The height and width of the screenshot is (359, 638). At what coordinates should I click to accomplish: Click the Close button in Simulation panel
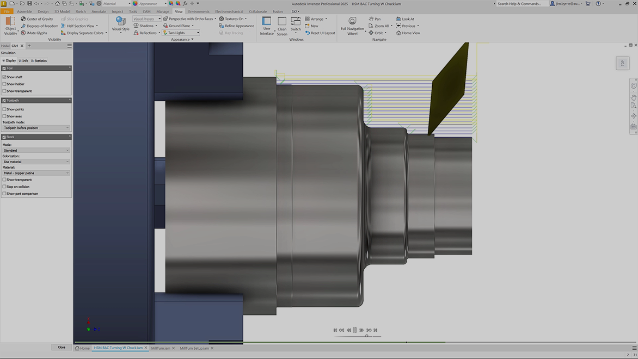(x=62, y=347)
